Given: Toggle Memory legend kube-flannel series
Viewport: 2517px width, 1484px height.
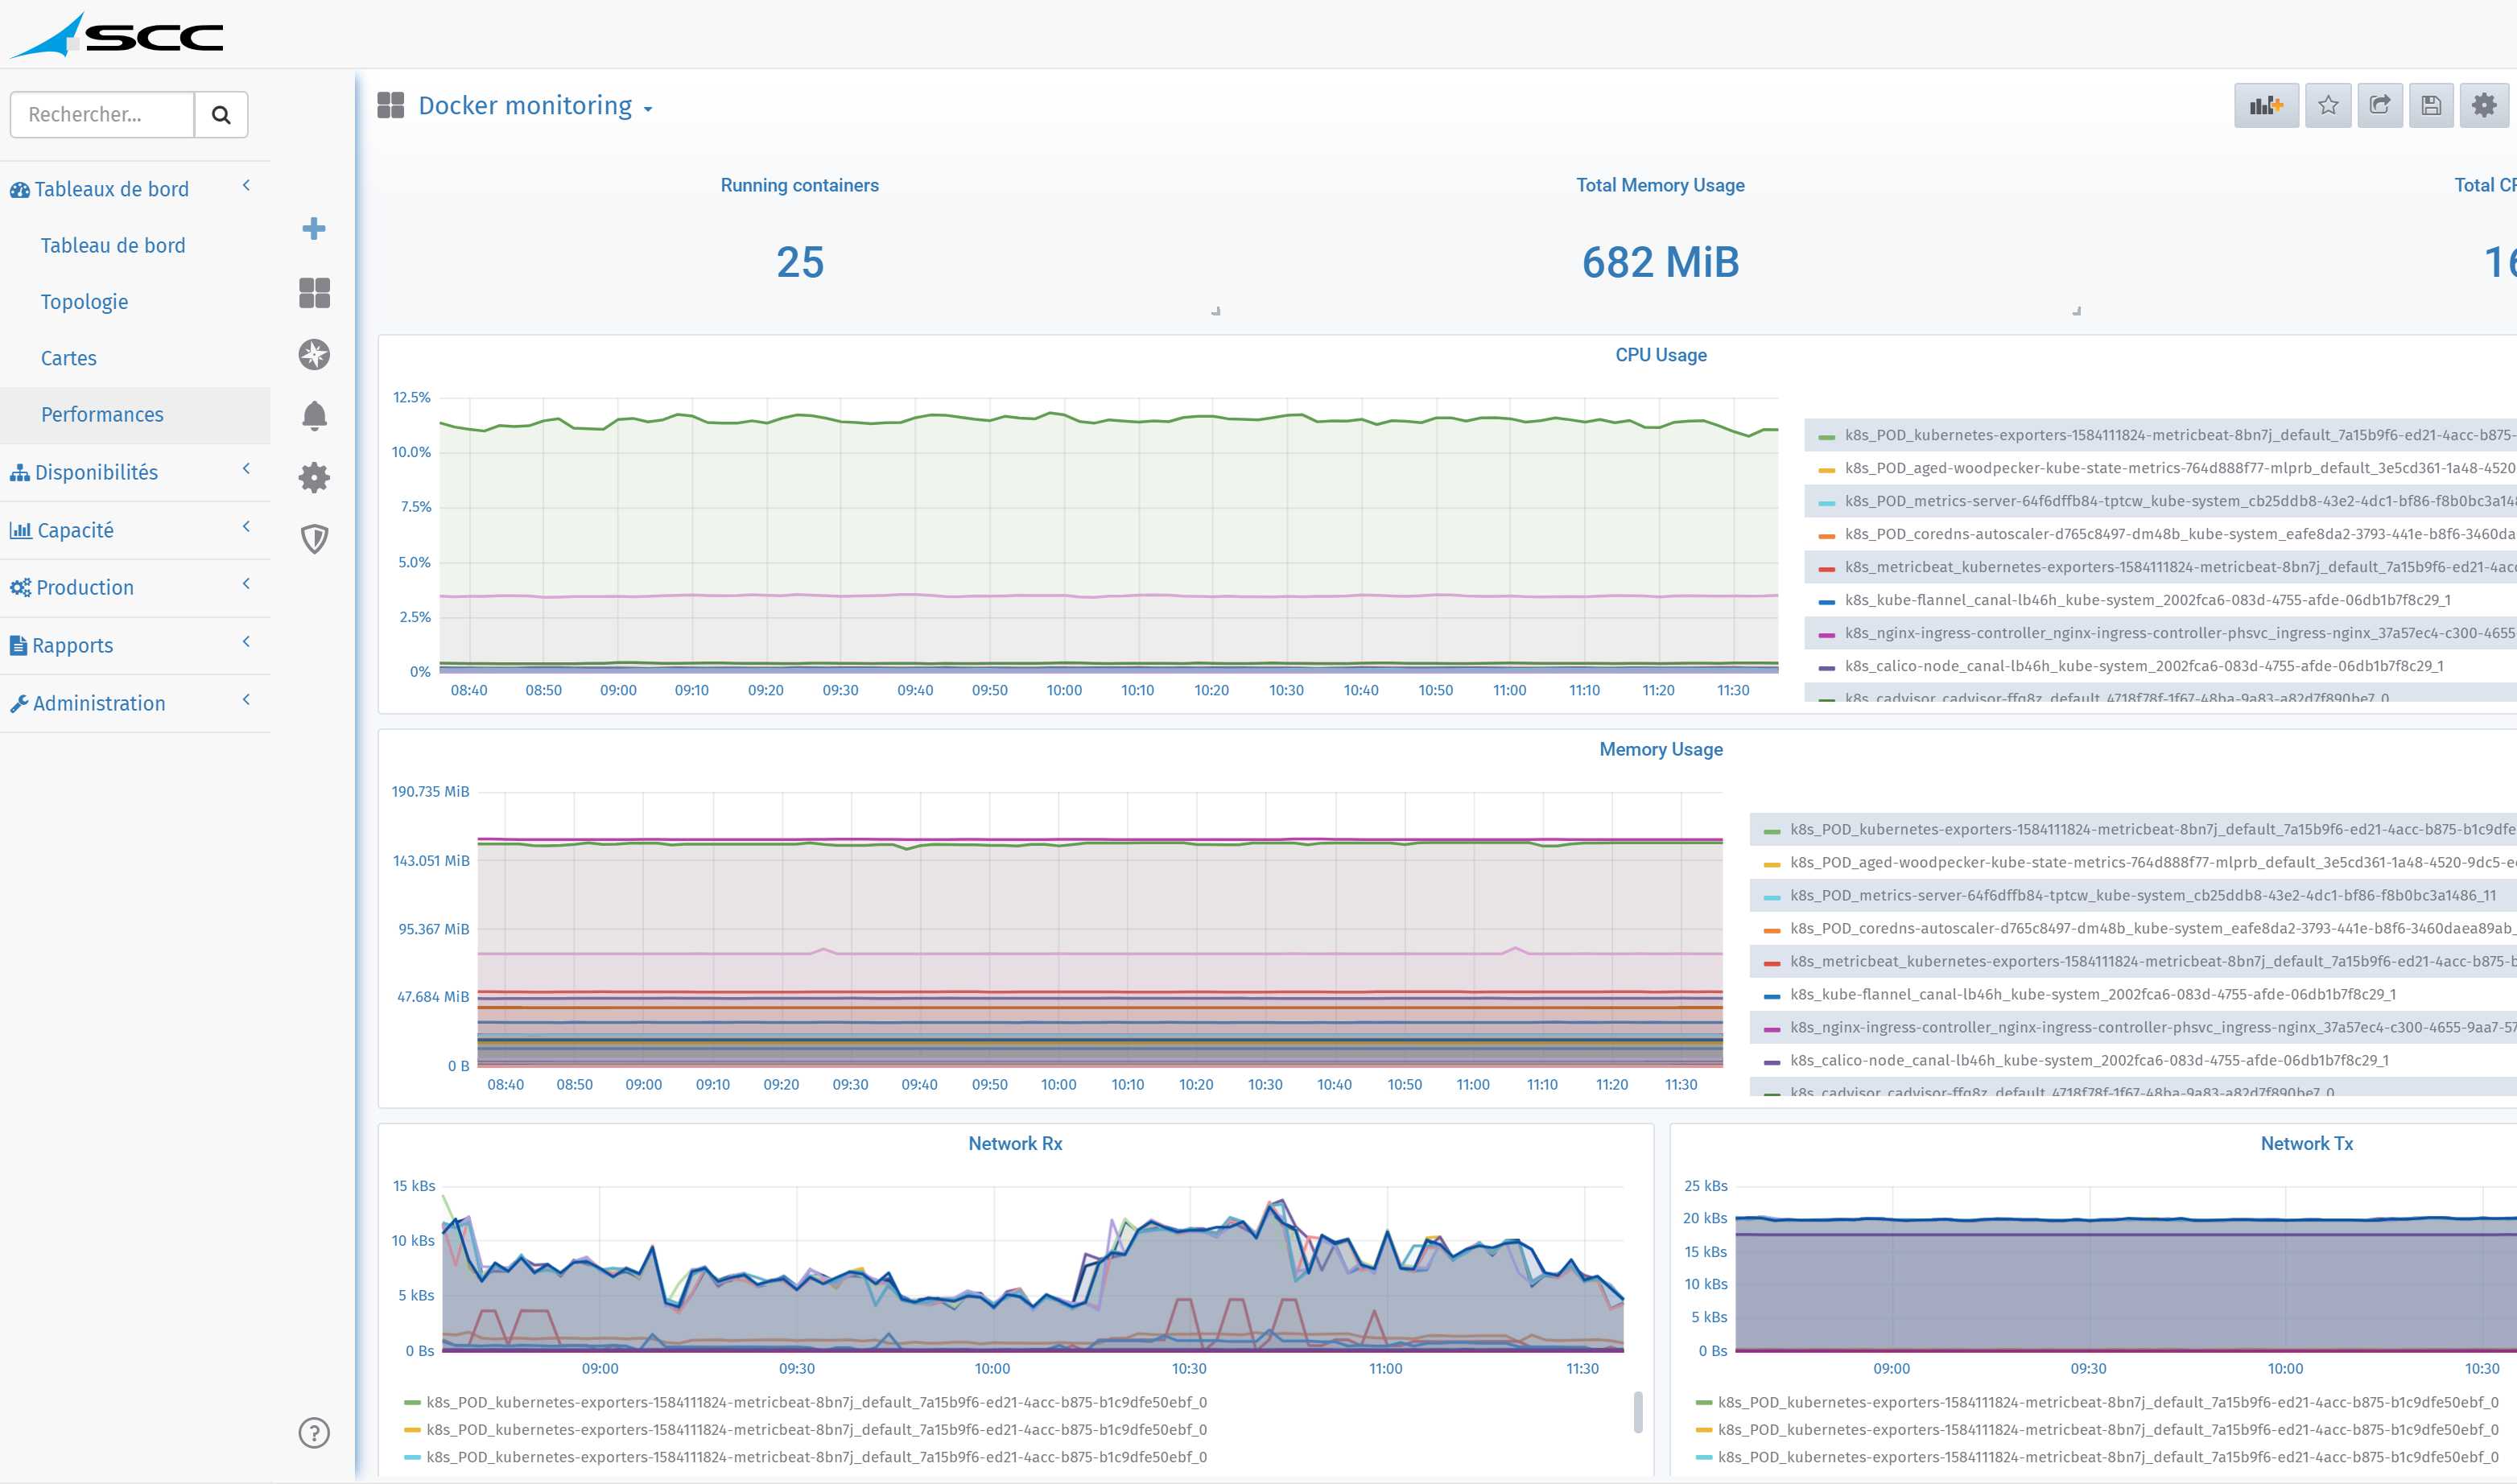Looking at the screenshot, I should [2093, 995].
